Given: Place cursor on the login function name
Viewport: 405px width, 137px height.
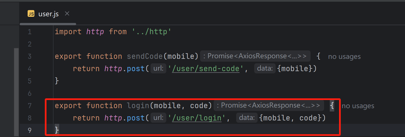Looking at the screenshot, I should pos(138,106).
